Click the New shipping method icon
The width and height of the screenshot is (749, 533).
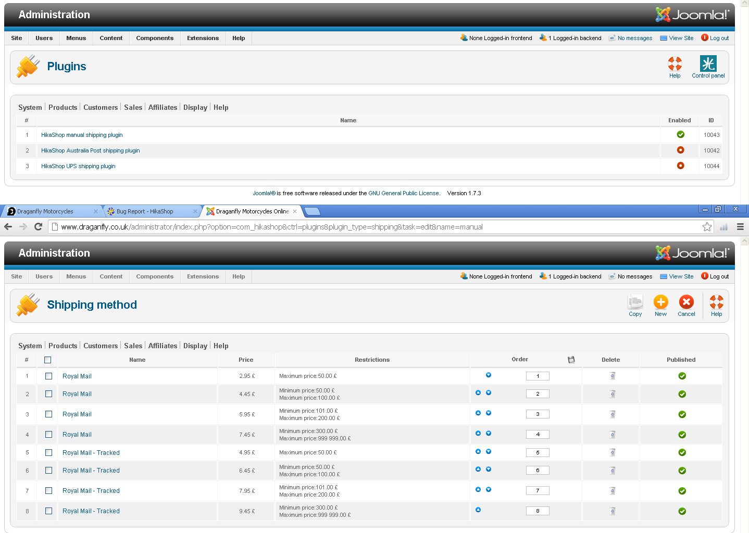click(660, 302)
